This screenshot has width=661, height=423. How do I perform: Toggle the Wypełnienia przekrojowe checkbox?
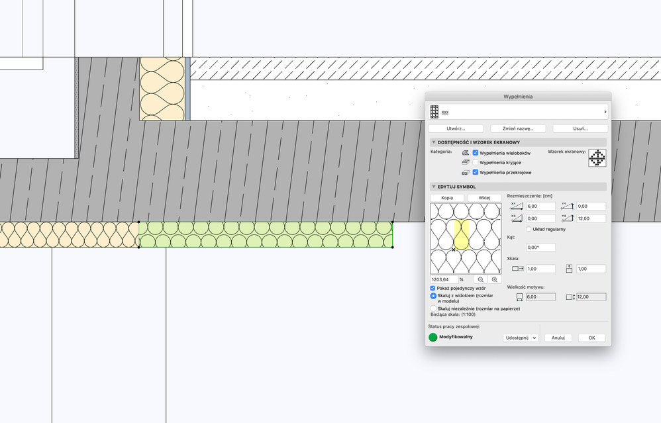click(x=475, y=172)
